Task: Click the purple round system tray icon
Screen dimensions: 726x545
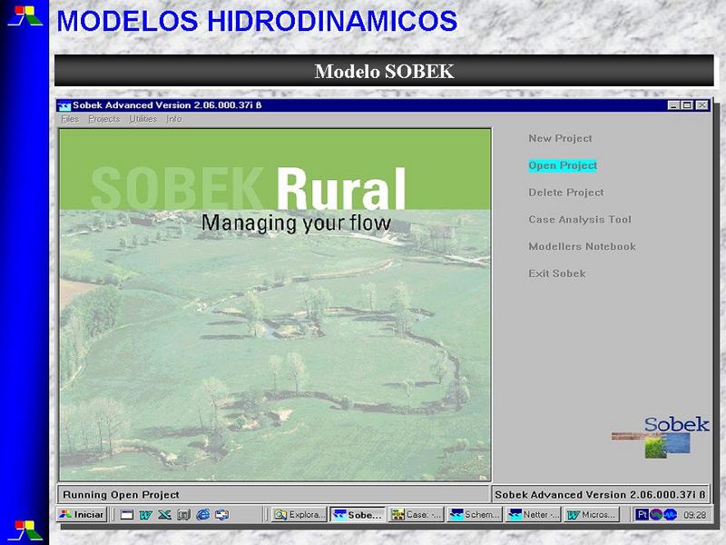Action: [x=656, y=514]
